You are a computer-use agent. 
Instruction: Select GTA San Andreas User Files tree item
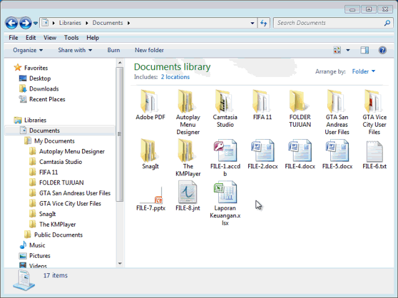(70, 193)
